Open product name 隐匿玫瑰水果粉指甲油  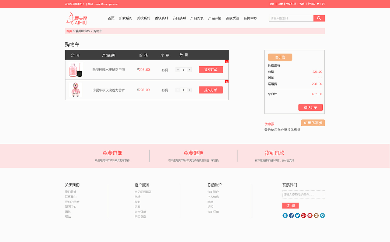click(x=109, y=70)
